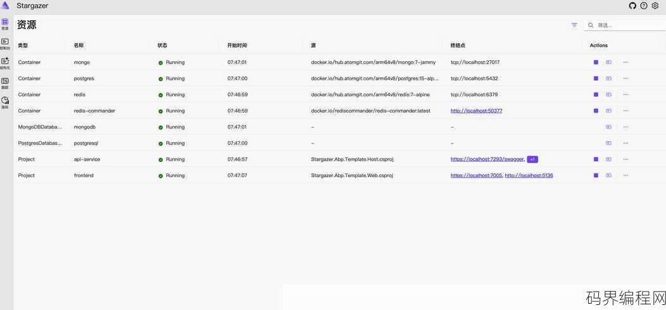Viewport: 666px width, 310px height.
Task: Show more api-service endpoints via +1 badge
Action: click(x=532, y=159)
